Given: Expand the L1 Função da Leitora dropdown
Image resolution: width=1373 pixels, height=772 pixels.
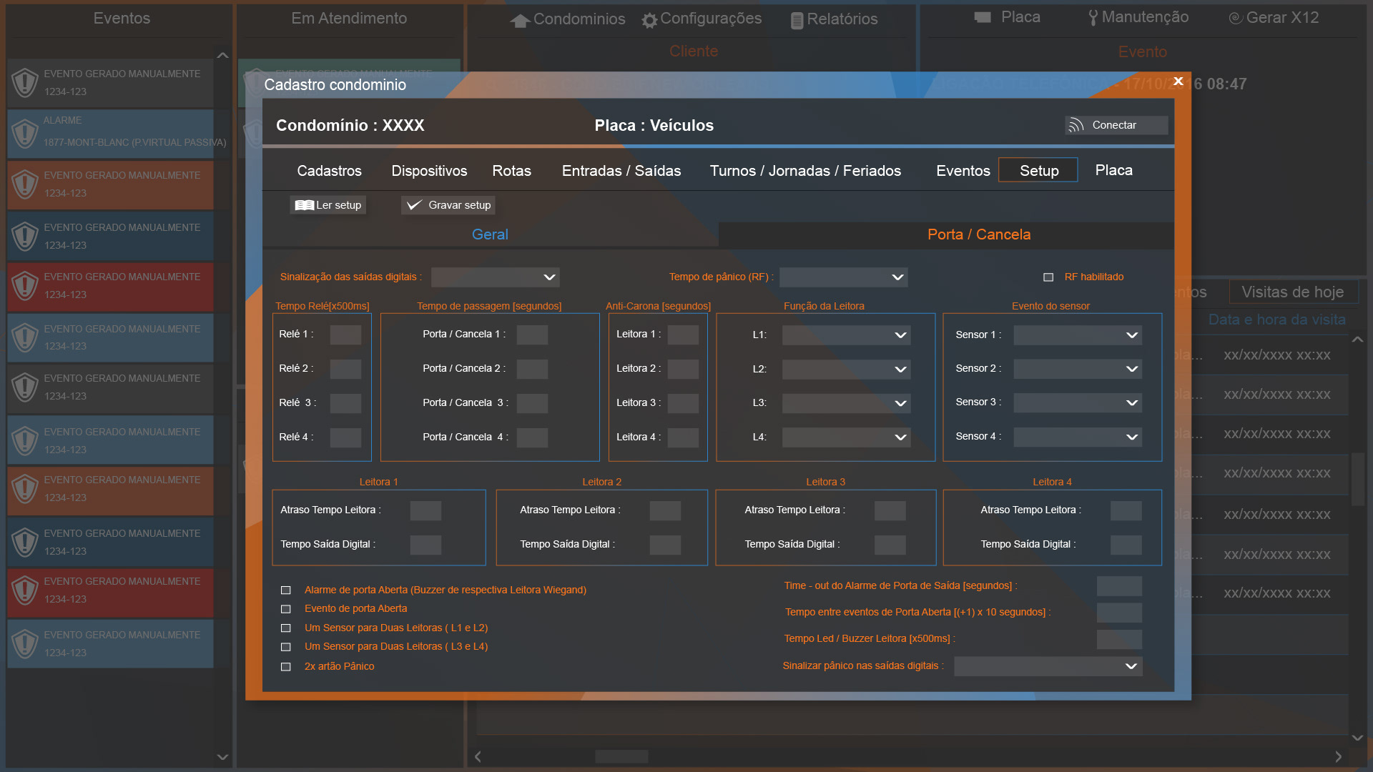Looking at the screenshot, I should (x=846, y=335).
